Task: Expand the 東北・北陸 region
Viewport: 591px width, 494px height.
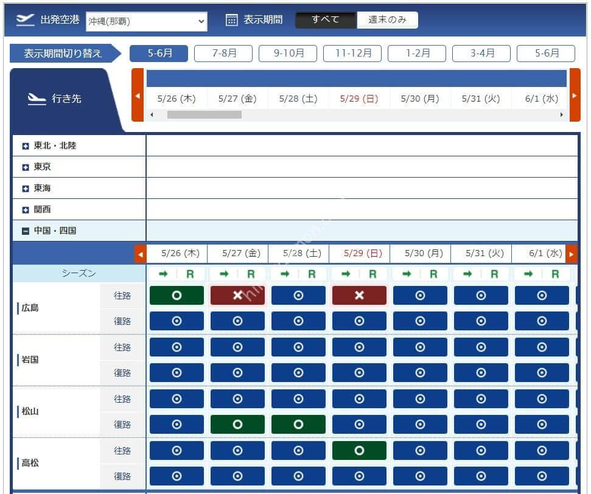Action: [26, 146]
